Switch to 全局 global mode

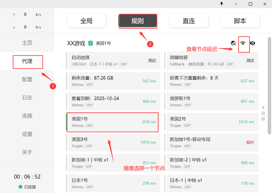pos(86,21)
